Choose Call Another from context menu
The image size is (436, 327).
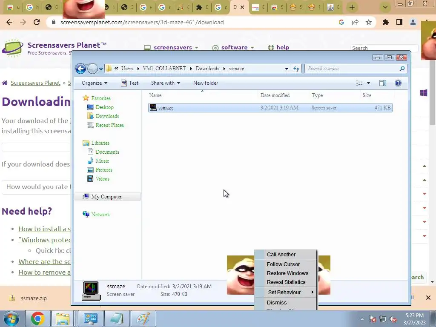point(286,255)
